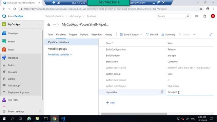Click the Queue button
Image resolution: width=217 pixels, height=122 pixels.
(x=184, y=35)
